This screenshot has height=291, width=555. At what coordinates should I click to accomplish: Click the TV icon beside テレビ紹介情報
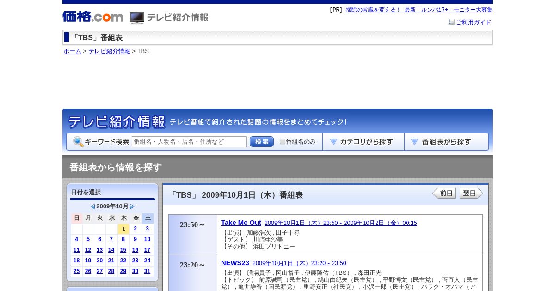[137, 18]
